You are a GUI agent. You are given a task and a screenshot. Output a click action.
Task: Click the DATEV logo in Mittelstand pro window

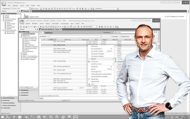pos(4,4)
